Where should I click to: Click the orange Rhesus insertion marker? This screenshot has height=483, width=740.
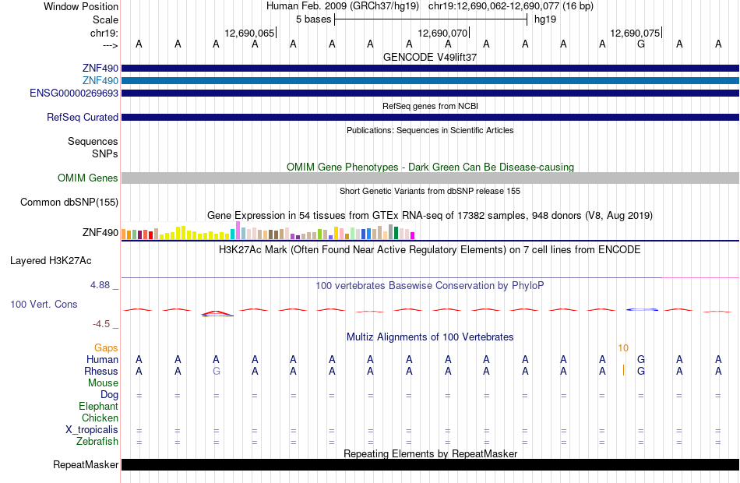pyautogui.click(x=623, y=370)
